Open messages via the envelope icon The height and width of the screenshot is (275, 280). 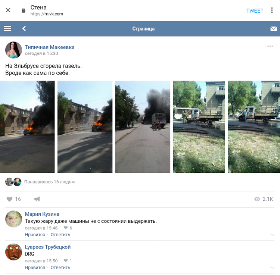point(273,29)
